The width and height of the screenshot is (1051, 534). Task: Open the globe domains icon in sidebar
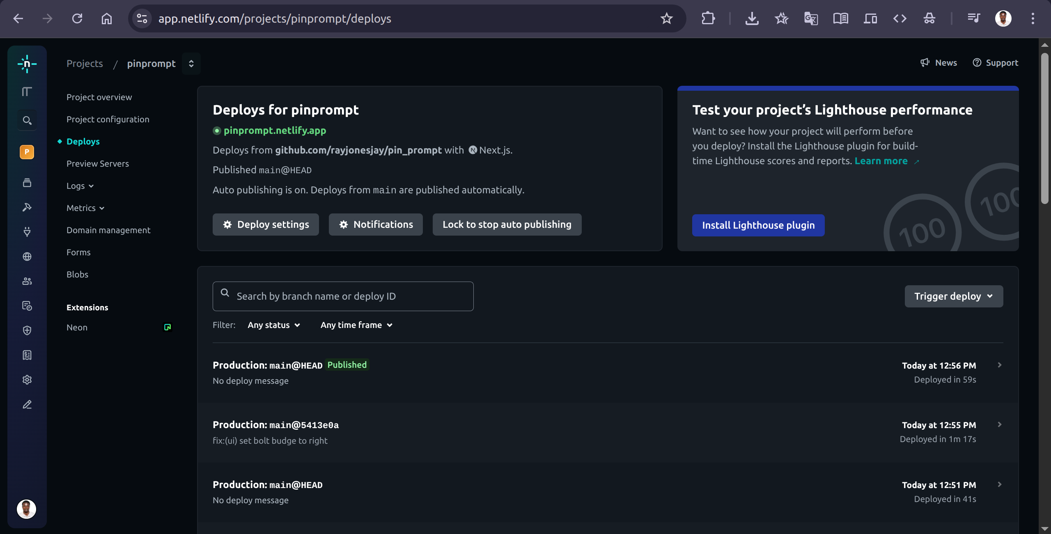click(x=27, y=257)
